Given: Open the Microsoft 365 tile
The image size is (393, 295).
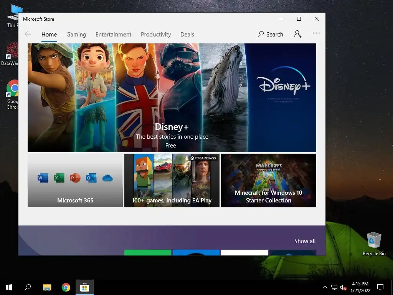Looking at the screenshot, I should [x=75, y=181].
